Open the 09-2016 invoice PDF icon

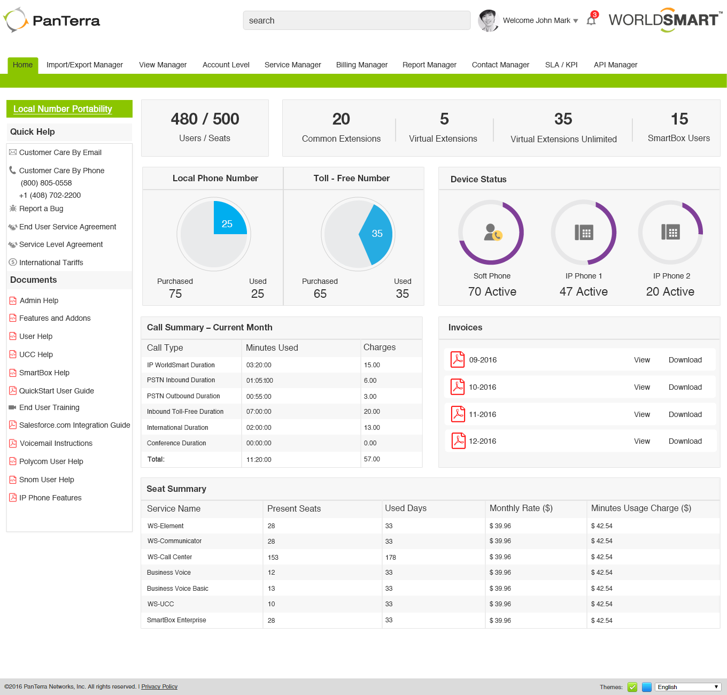tap(458, 359)
